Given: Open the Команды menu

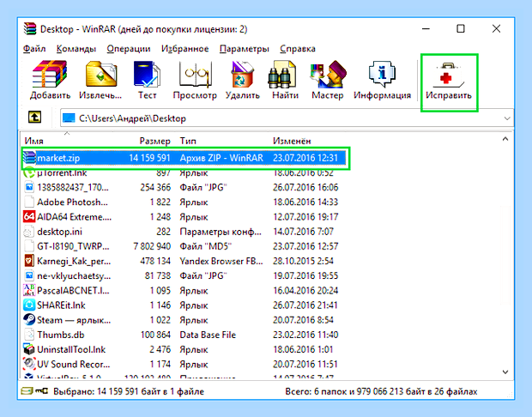Looking at the screenshot, I should pyautogui.click(x=76, y=49).
